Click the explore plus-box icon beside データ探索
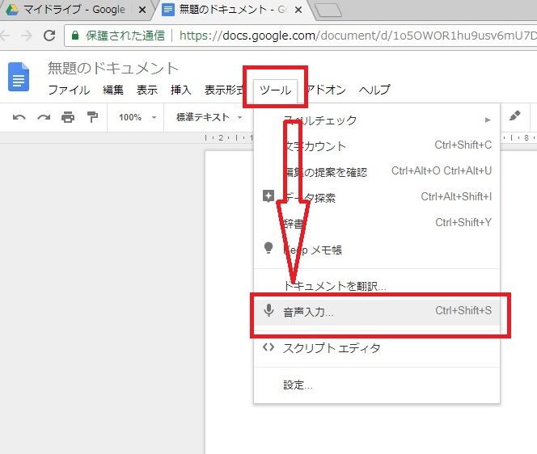The height and width of the screenshot is (454, 537). (268, 196)
